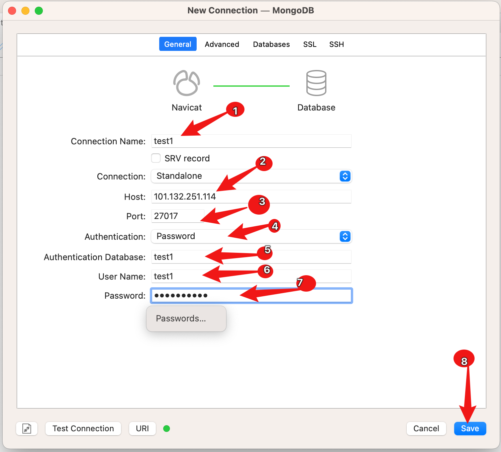501x452 pixels.
Task: Save the new connection
Action: [x=470, y=429]
